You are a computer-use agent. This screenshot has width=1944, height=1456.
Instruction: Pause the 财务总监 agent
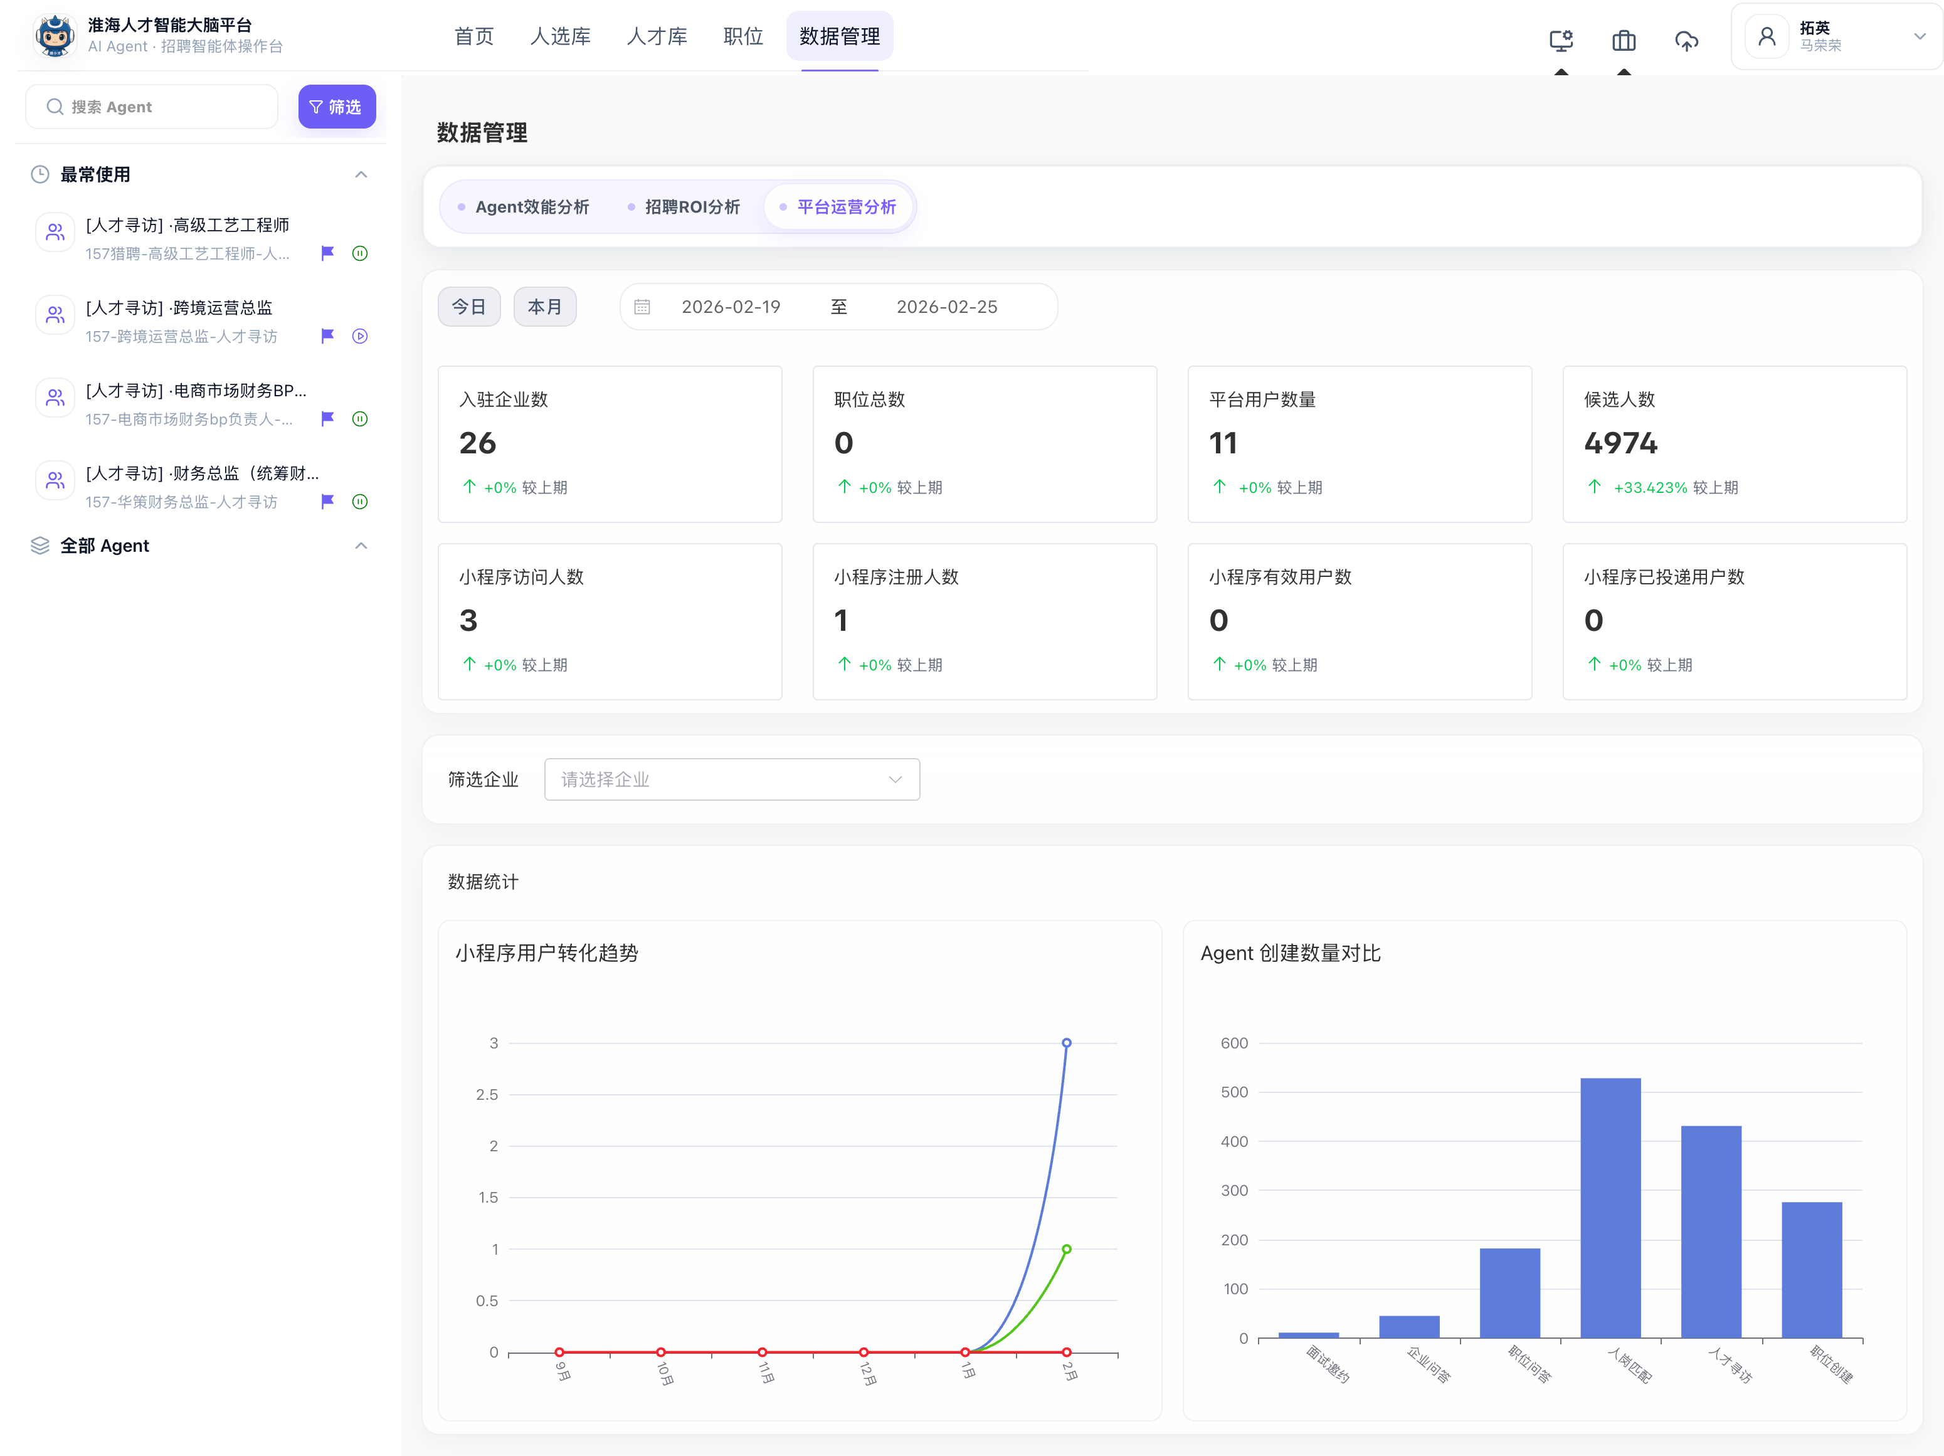359,502
